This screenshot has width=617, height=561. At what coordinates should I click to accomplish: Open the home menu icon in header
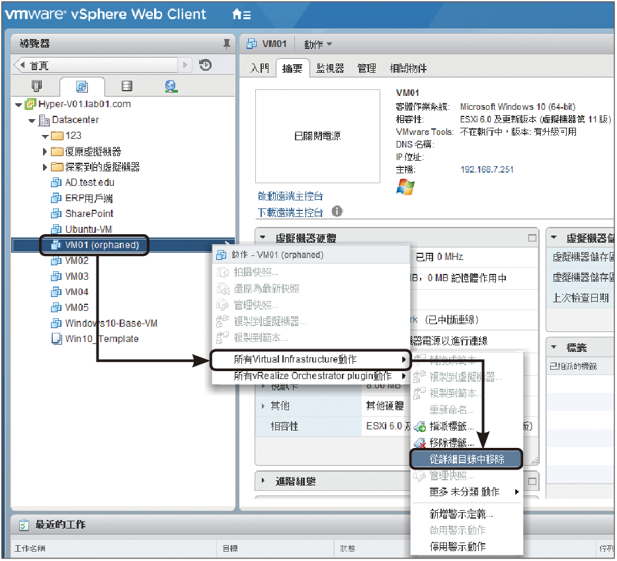pos(241,15)
